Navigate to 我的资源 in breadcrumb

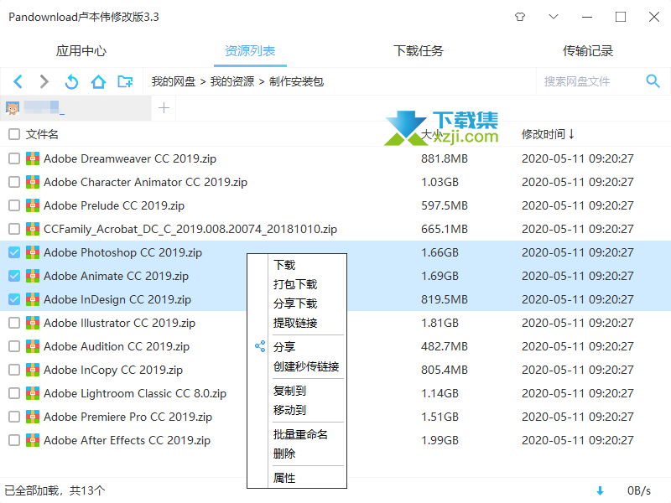[232, 81]
